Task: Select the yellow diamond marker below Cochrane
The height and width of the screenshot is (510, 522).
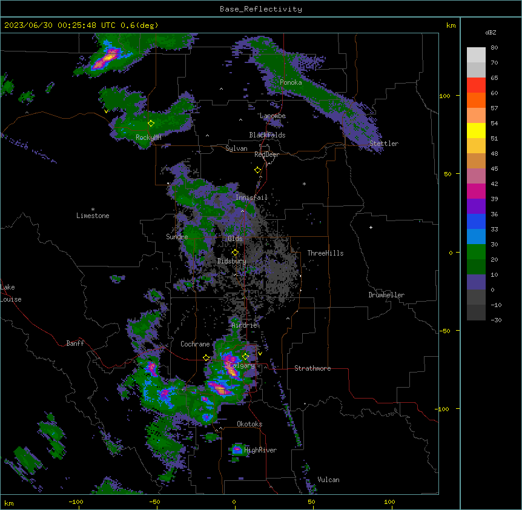Action: click(206, 358)
